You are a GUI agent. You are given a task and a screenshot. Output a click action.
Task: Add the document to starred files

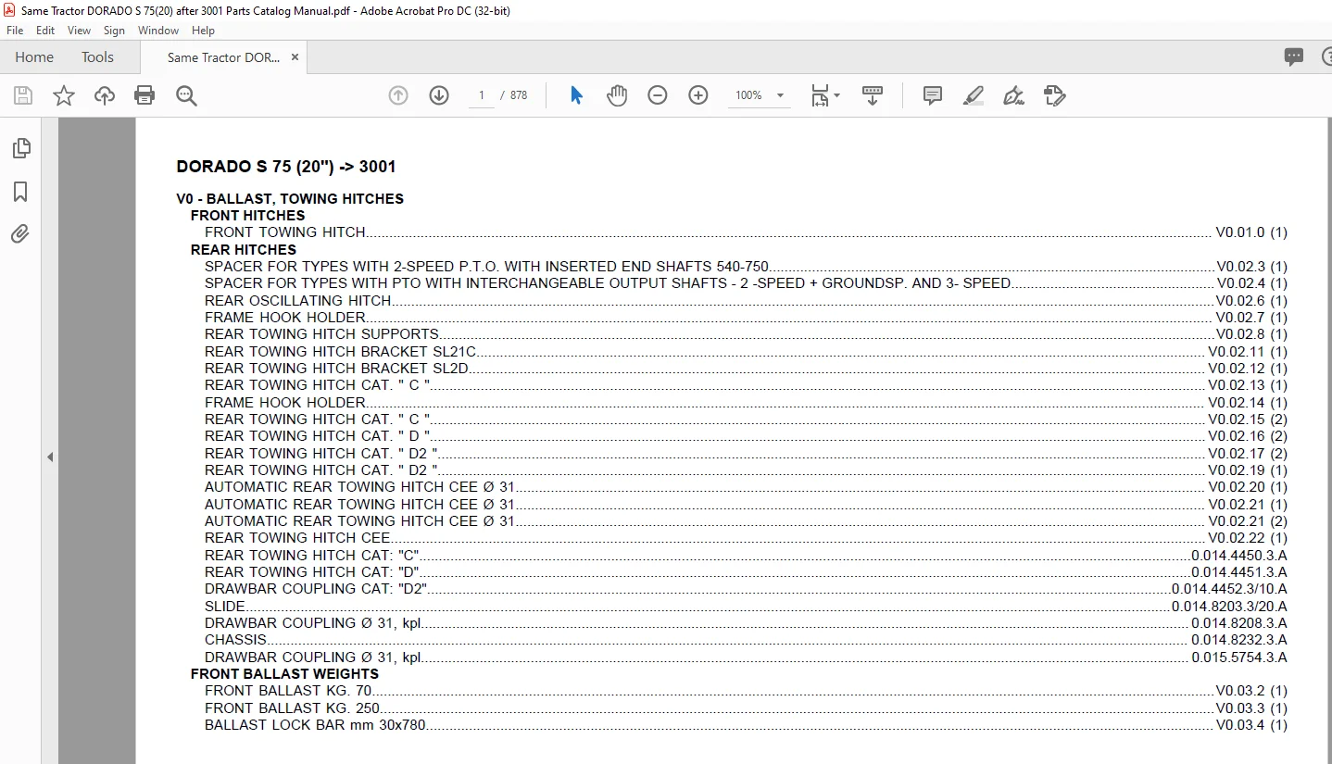point(64,95)
